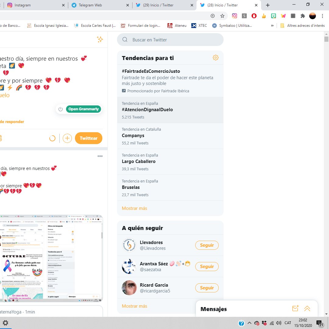The width and height of the screenshot is (329, 329).
Task: Bookmark this page with the star icon
Action: tap(222, 16)
